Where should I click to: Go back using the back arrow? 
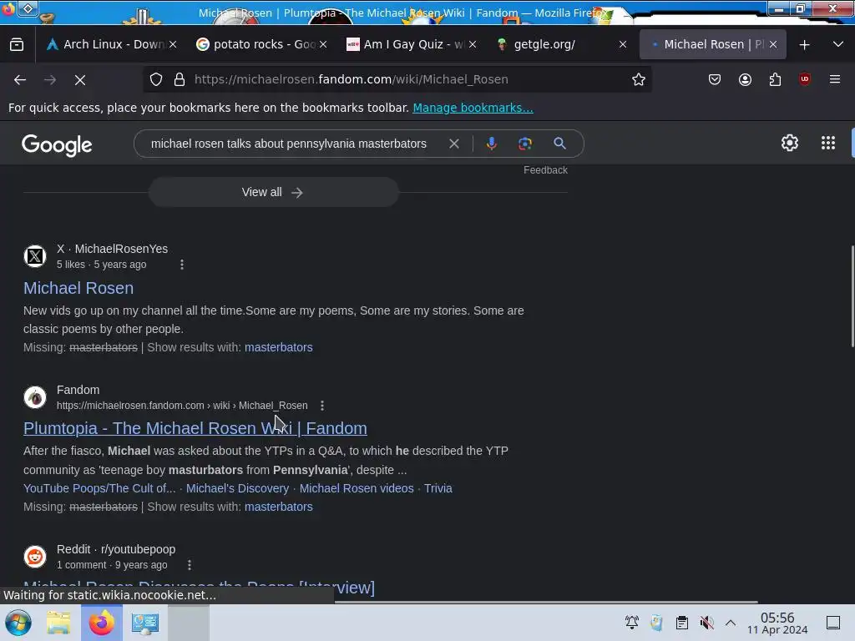tap(20, 79)
